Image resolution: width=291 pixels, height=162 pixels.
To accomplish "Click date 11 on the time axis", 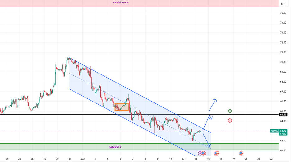I will 158,159.
